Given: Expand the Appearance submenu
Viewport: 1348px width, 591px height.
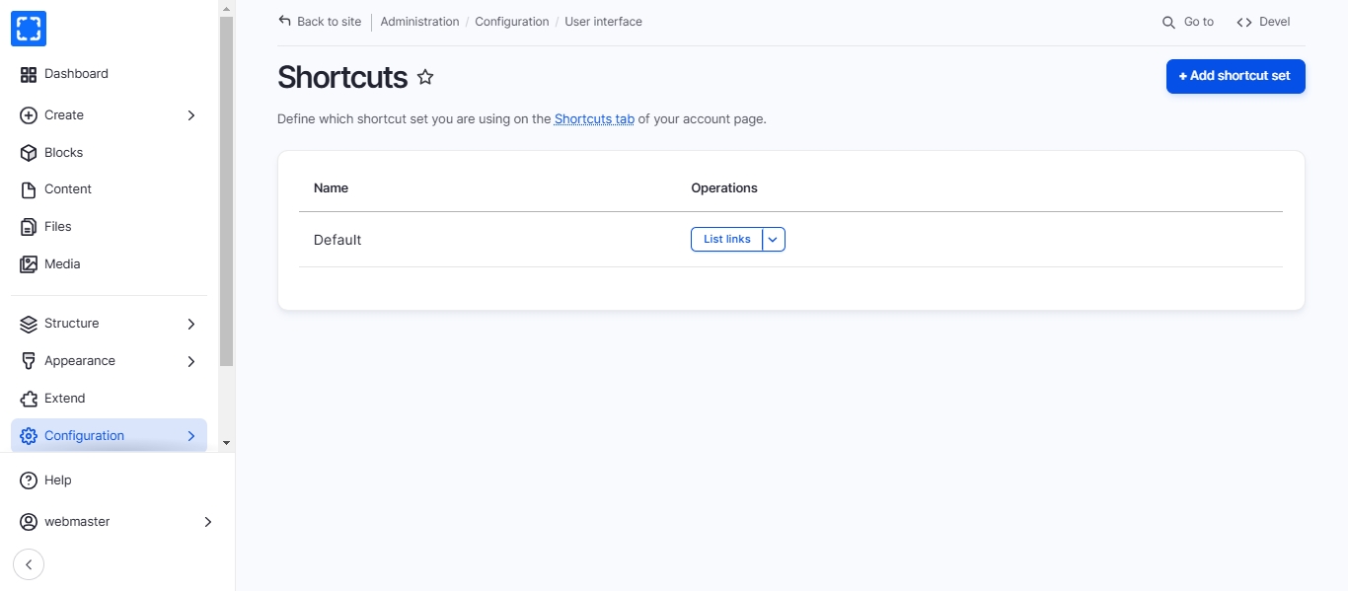Looking at the screenshot, I should pyautogui.click(x=191, y=361).
